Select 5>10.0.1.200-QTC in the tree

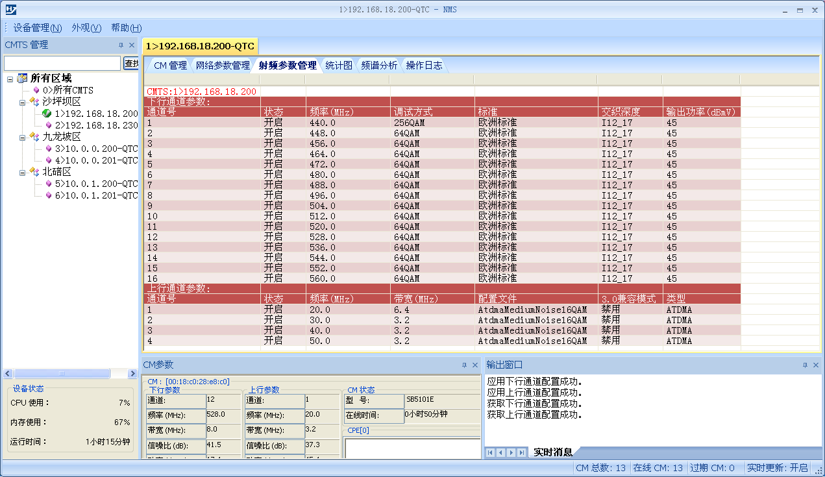click(x=96, y=184)
